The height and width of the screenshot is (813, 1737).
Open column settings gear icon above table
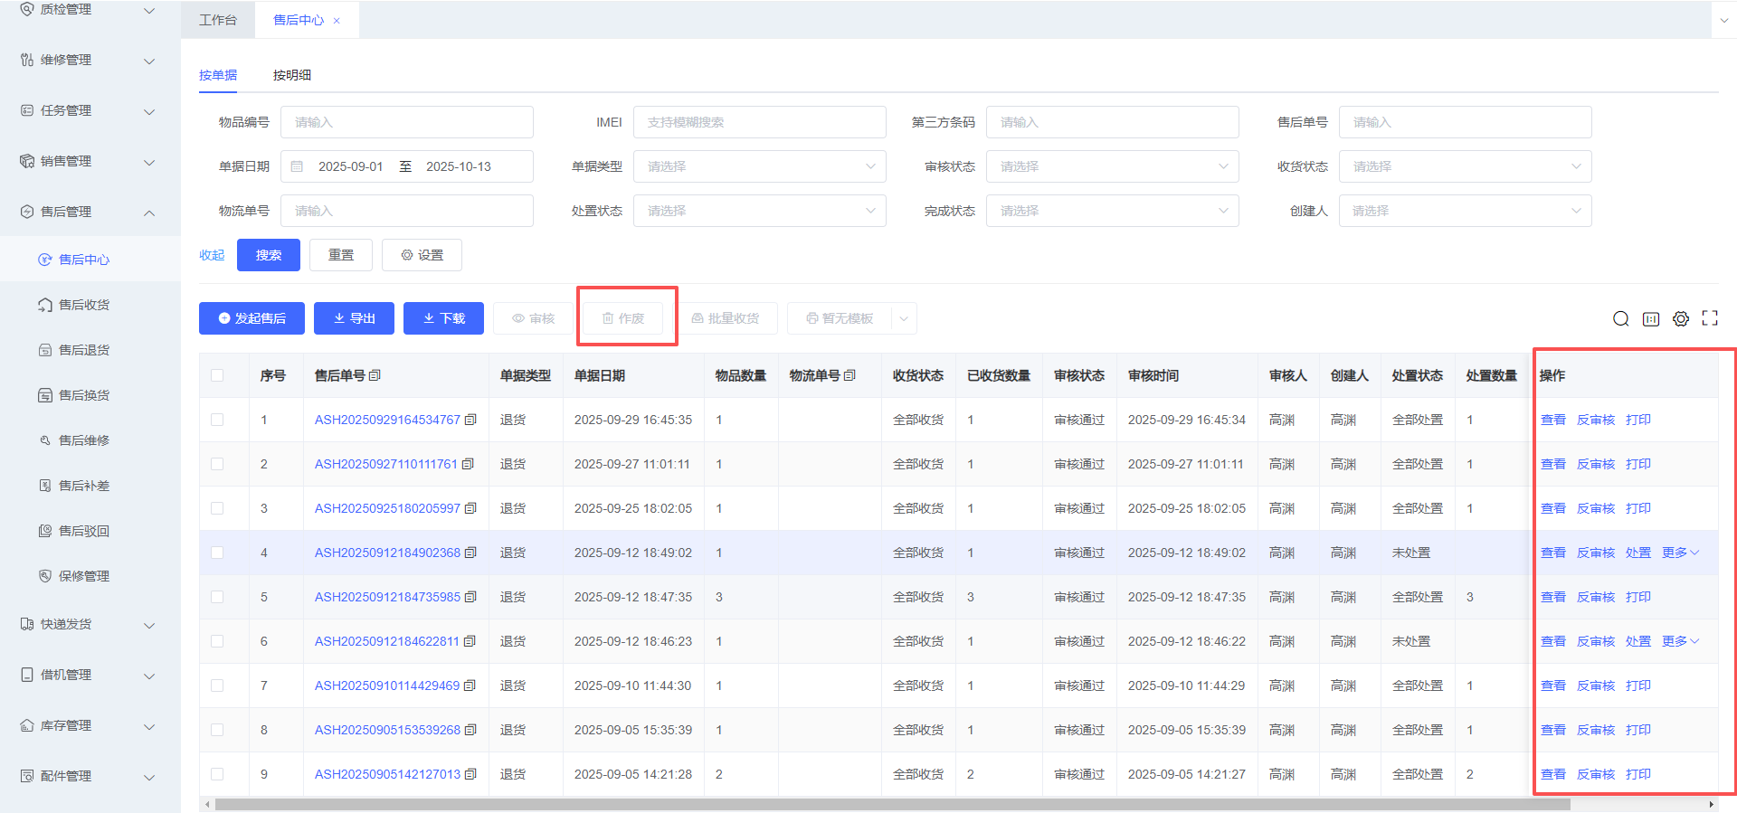point(1680,318)
